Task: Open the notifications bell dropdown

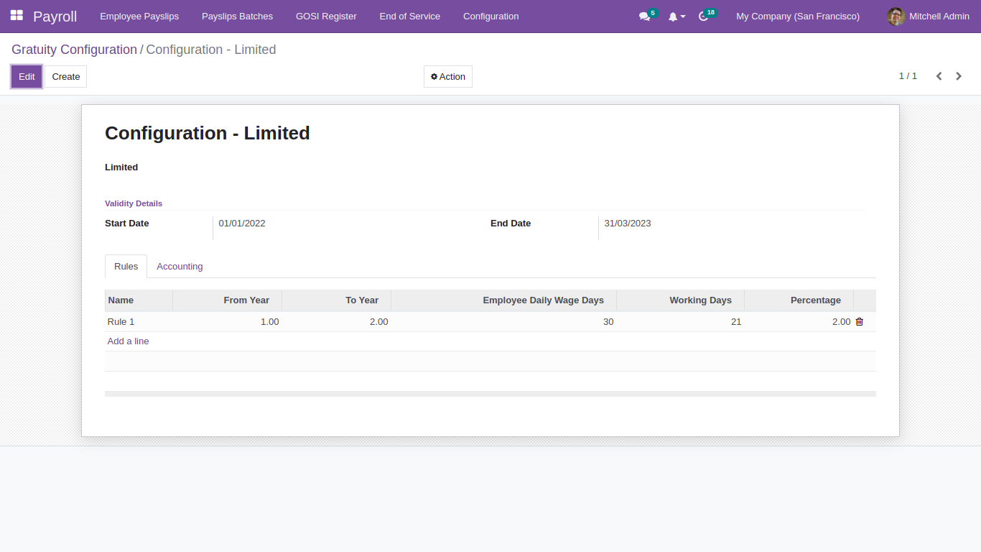Action: [x=676, y=17]
